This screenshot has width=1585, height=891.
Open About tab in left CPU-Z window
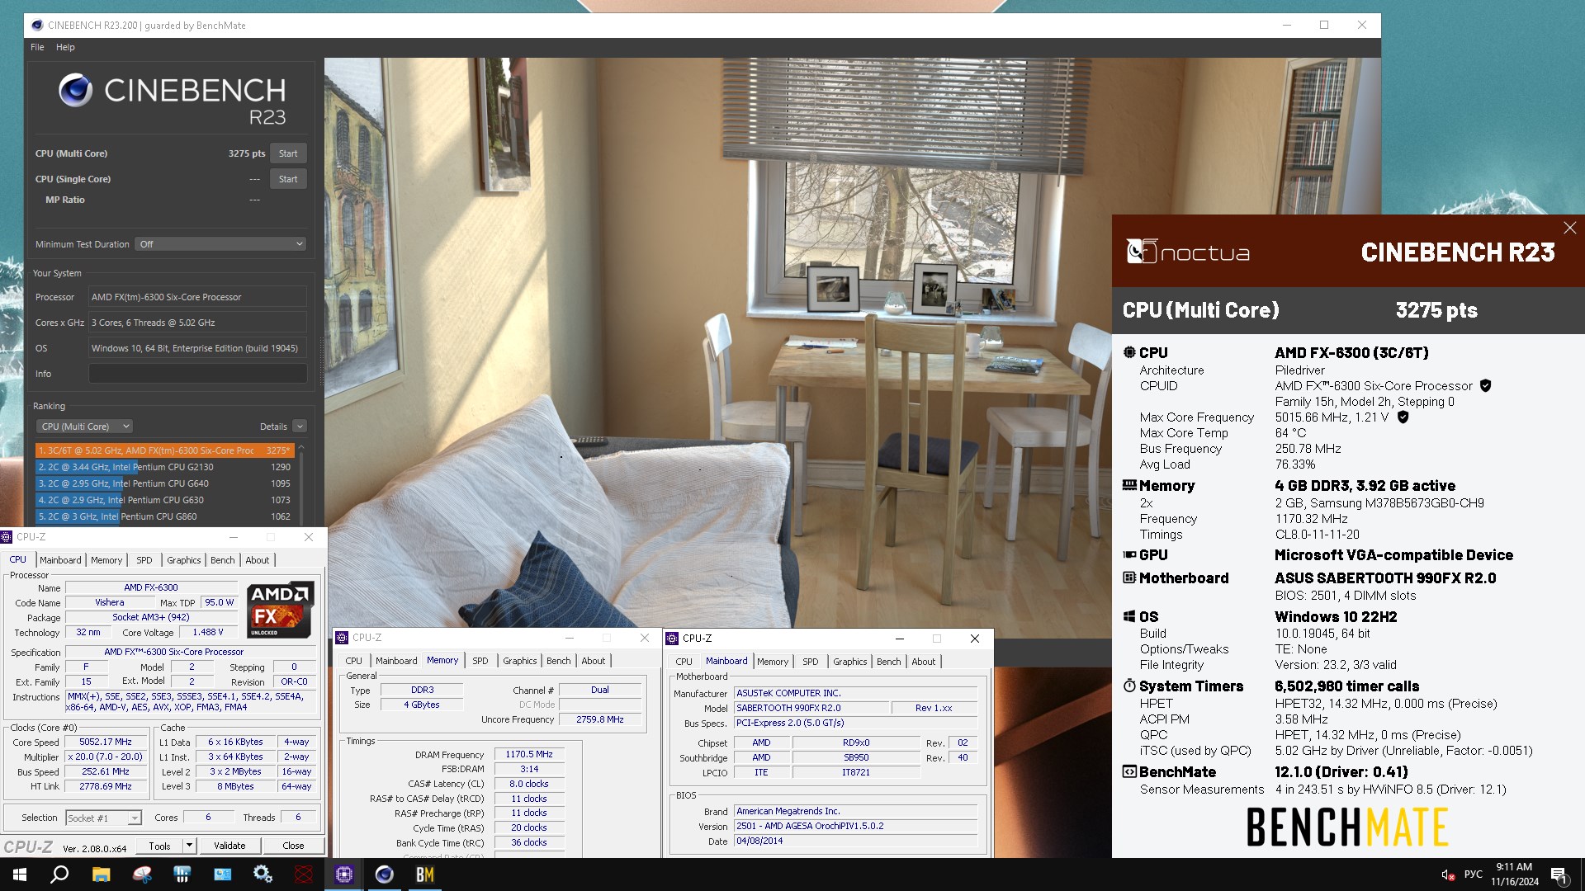[258, 560]
